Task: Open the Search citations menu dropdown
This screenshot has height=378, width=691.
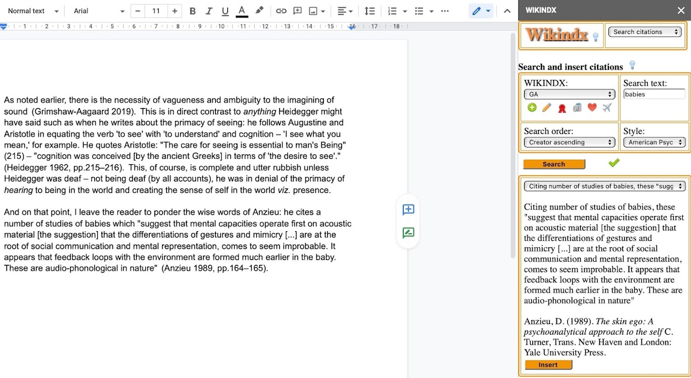Action: pyautogui.click(x=645, y=32)
